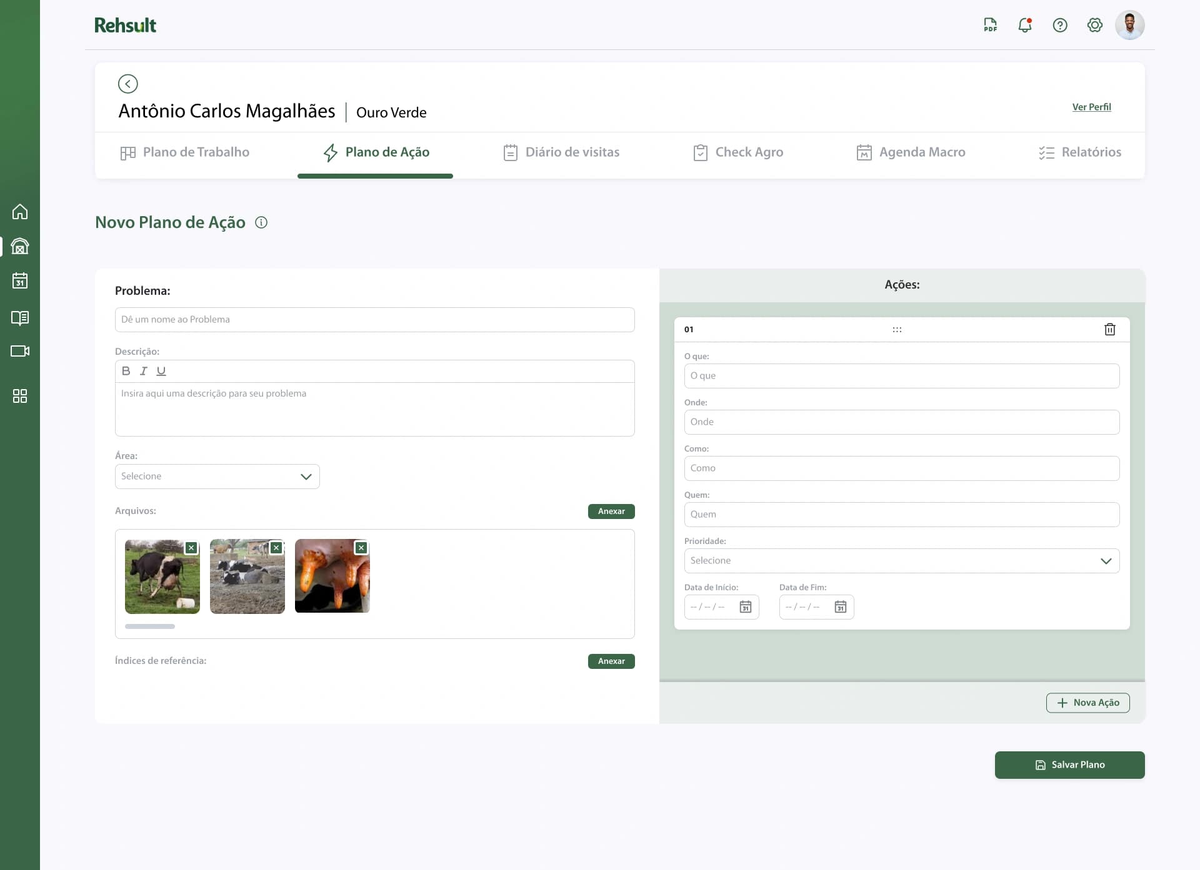Screen dimensions: 1200x870
Task: Toggle bold formatting in Descrição
Action: point(126,371)
